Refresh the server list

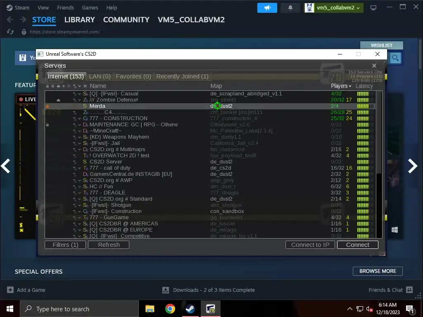[x=109, y=245]
